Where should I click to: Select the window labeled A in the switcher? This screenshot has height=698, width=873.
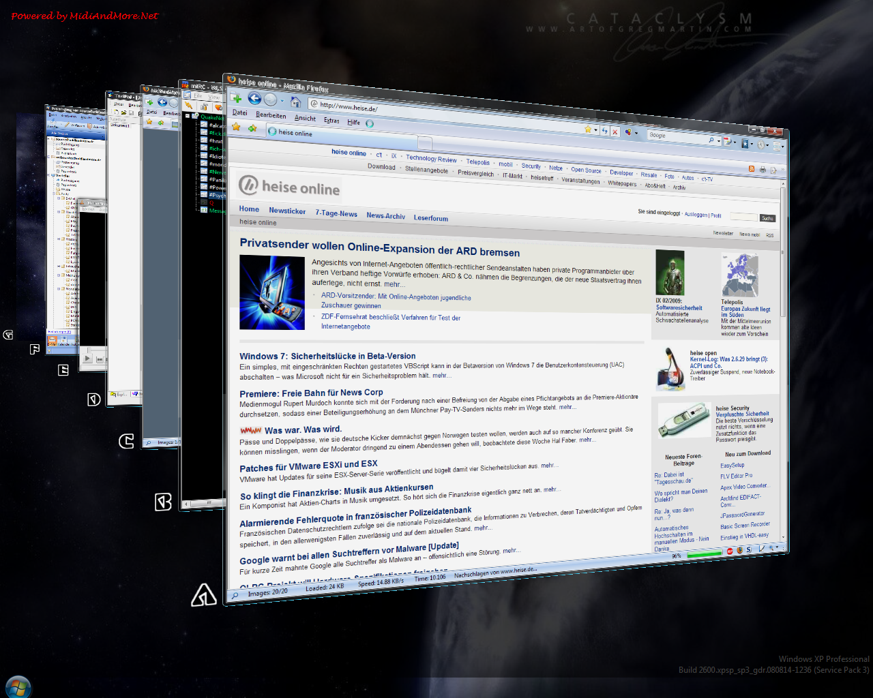pos(203,596)
